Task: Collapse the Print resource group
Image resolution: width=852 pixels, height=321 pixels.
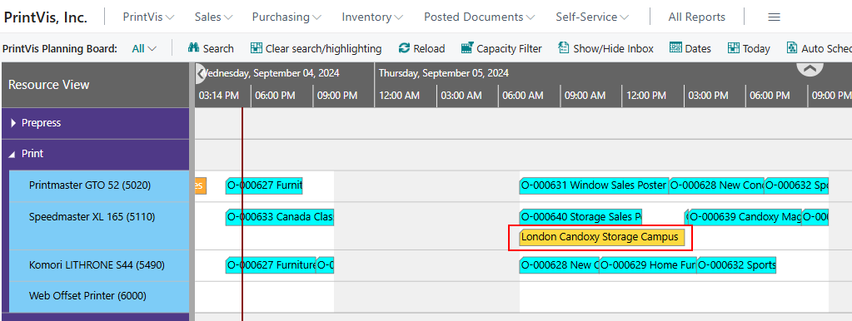Action: (13, 154)
